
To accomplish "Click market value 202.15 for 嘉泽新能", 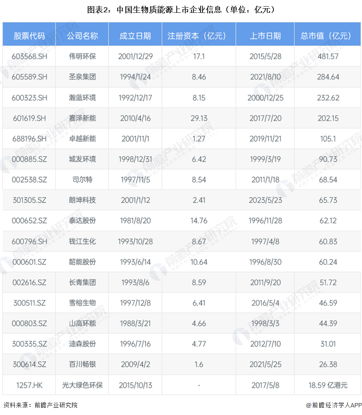I will pyautogui.click(x=326, y=118).
